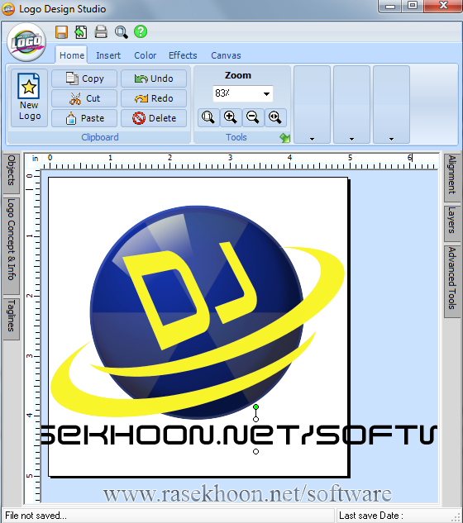Click the Zoom In magnifier icon
The image size is (463, 523).
231,117
